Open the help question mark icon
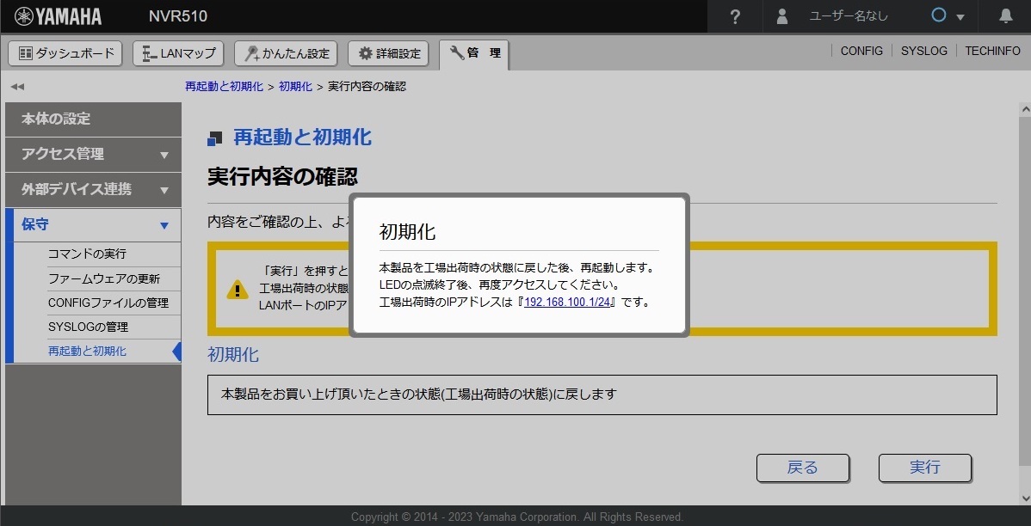 [736, 16]
